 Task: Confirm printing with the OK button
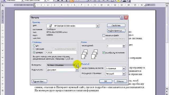coord(106,81)
